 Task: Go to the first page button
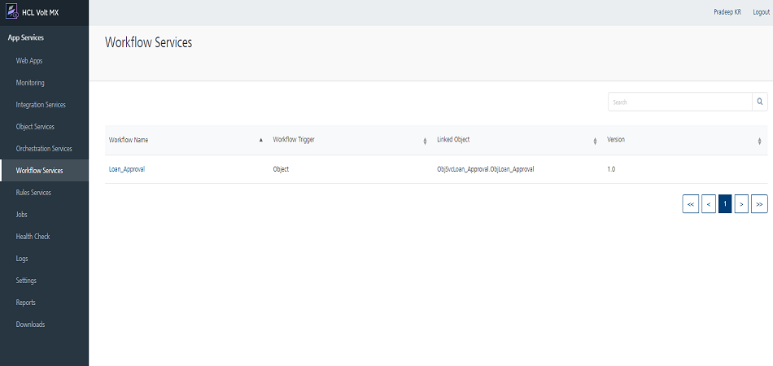(691, 204)
